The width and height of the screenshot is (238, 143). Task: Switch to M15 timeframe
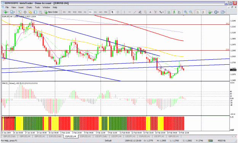75,12
